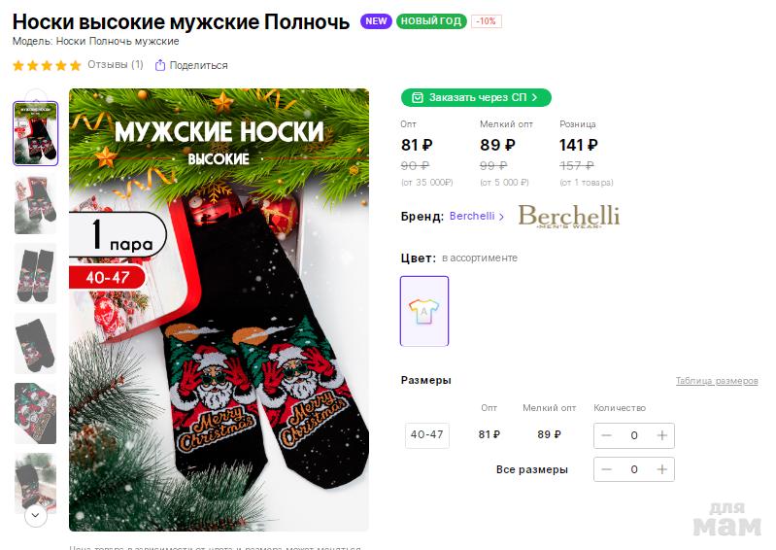Select the second sock thumbnail image

point(35,205)
